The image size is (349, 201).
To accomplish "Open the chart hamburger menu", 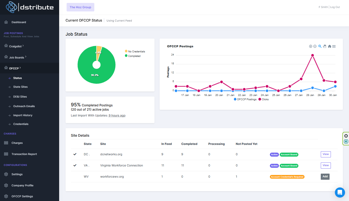I will tap(334, 46).
